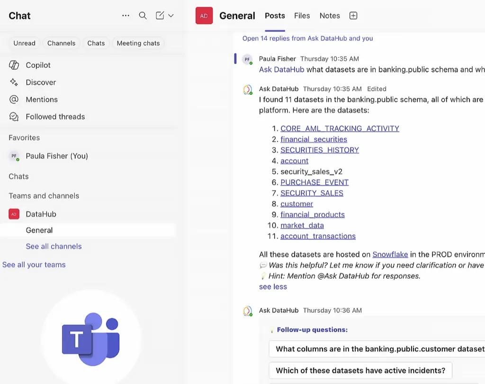Image resolution: width=485 pixels, height=384 pixels.
Task: Switch to the Posts tab
Action: point(275,16)
